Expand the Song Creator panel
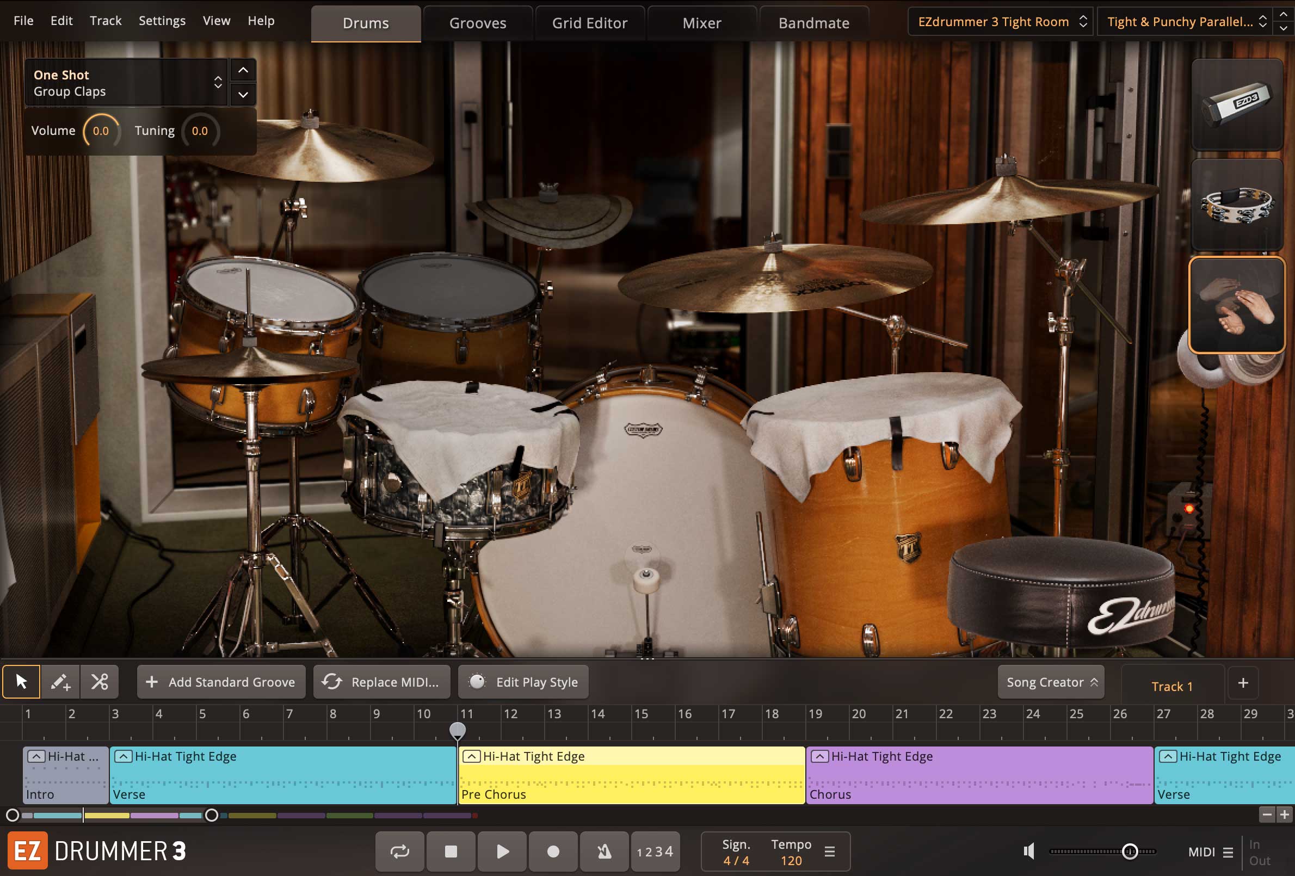 tap(1050, 682)
